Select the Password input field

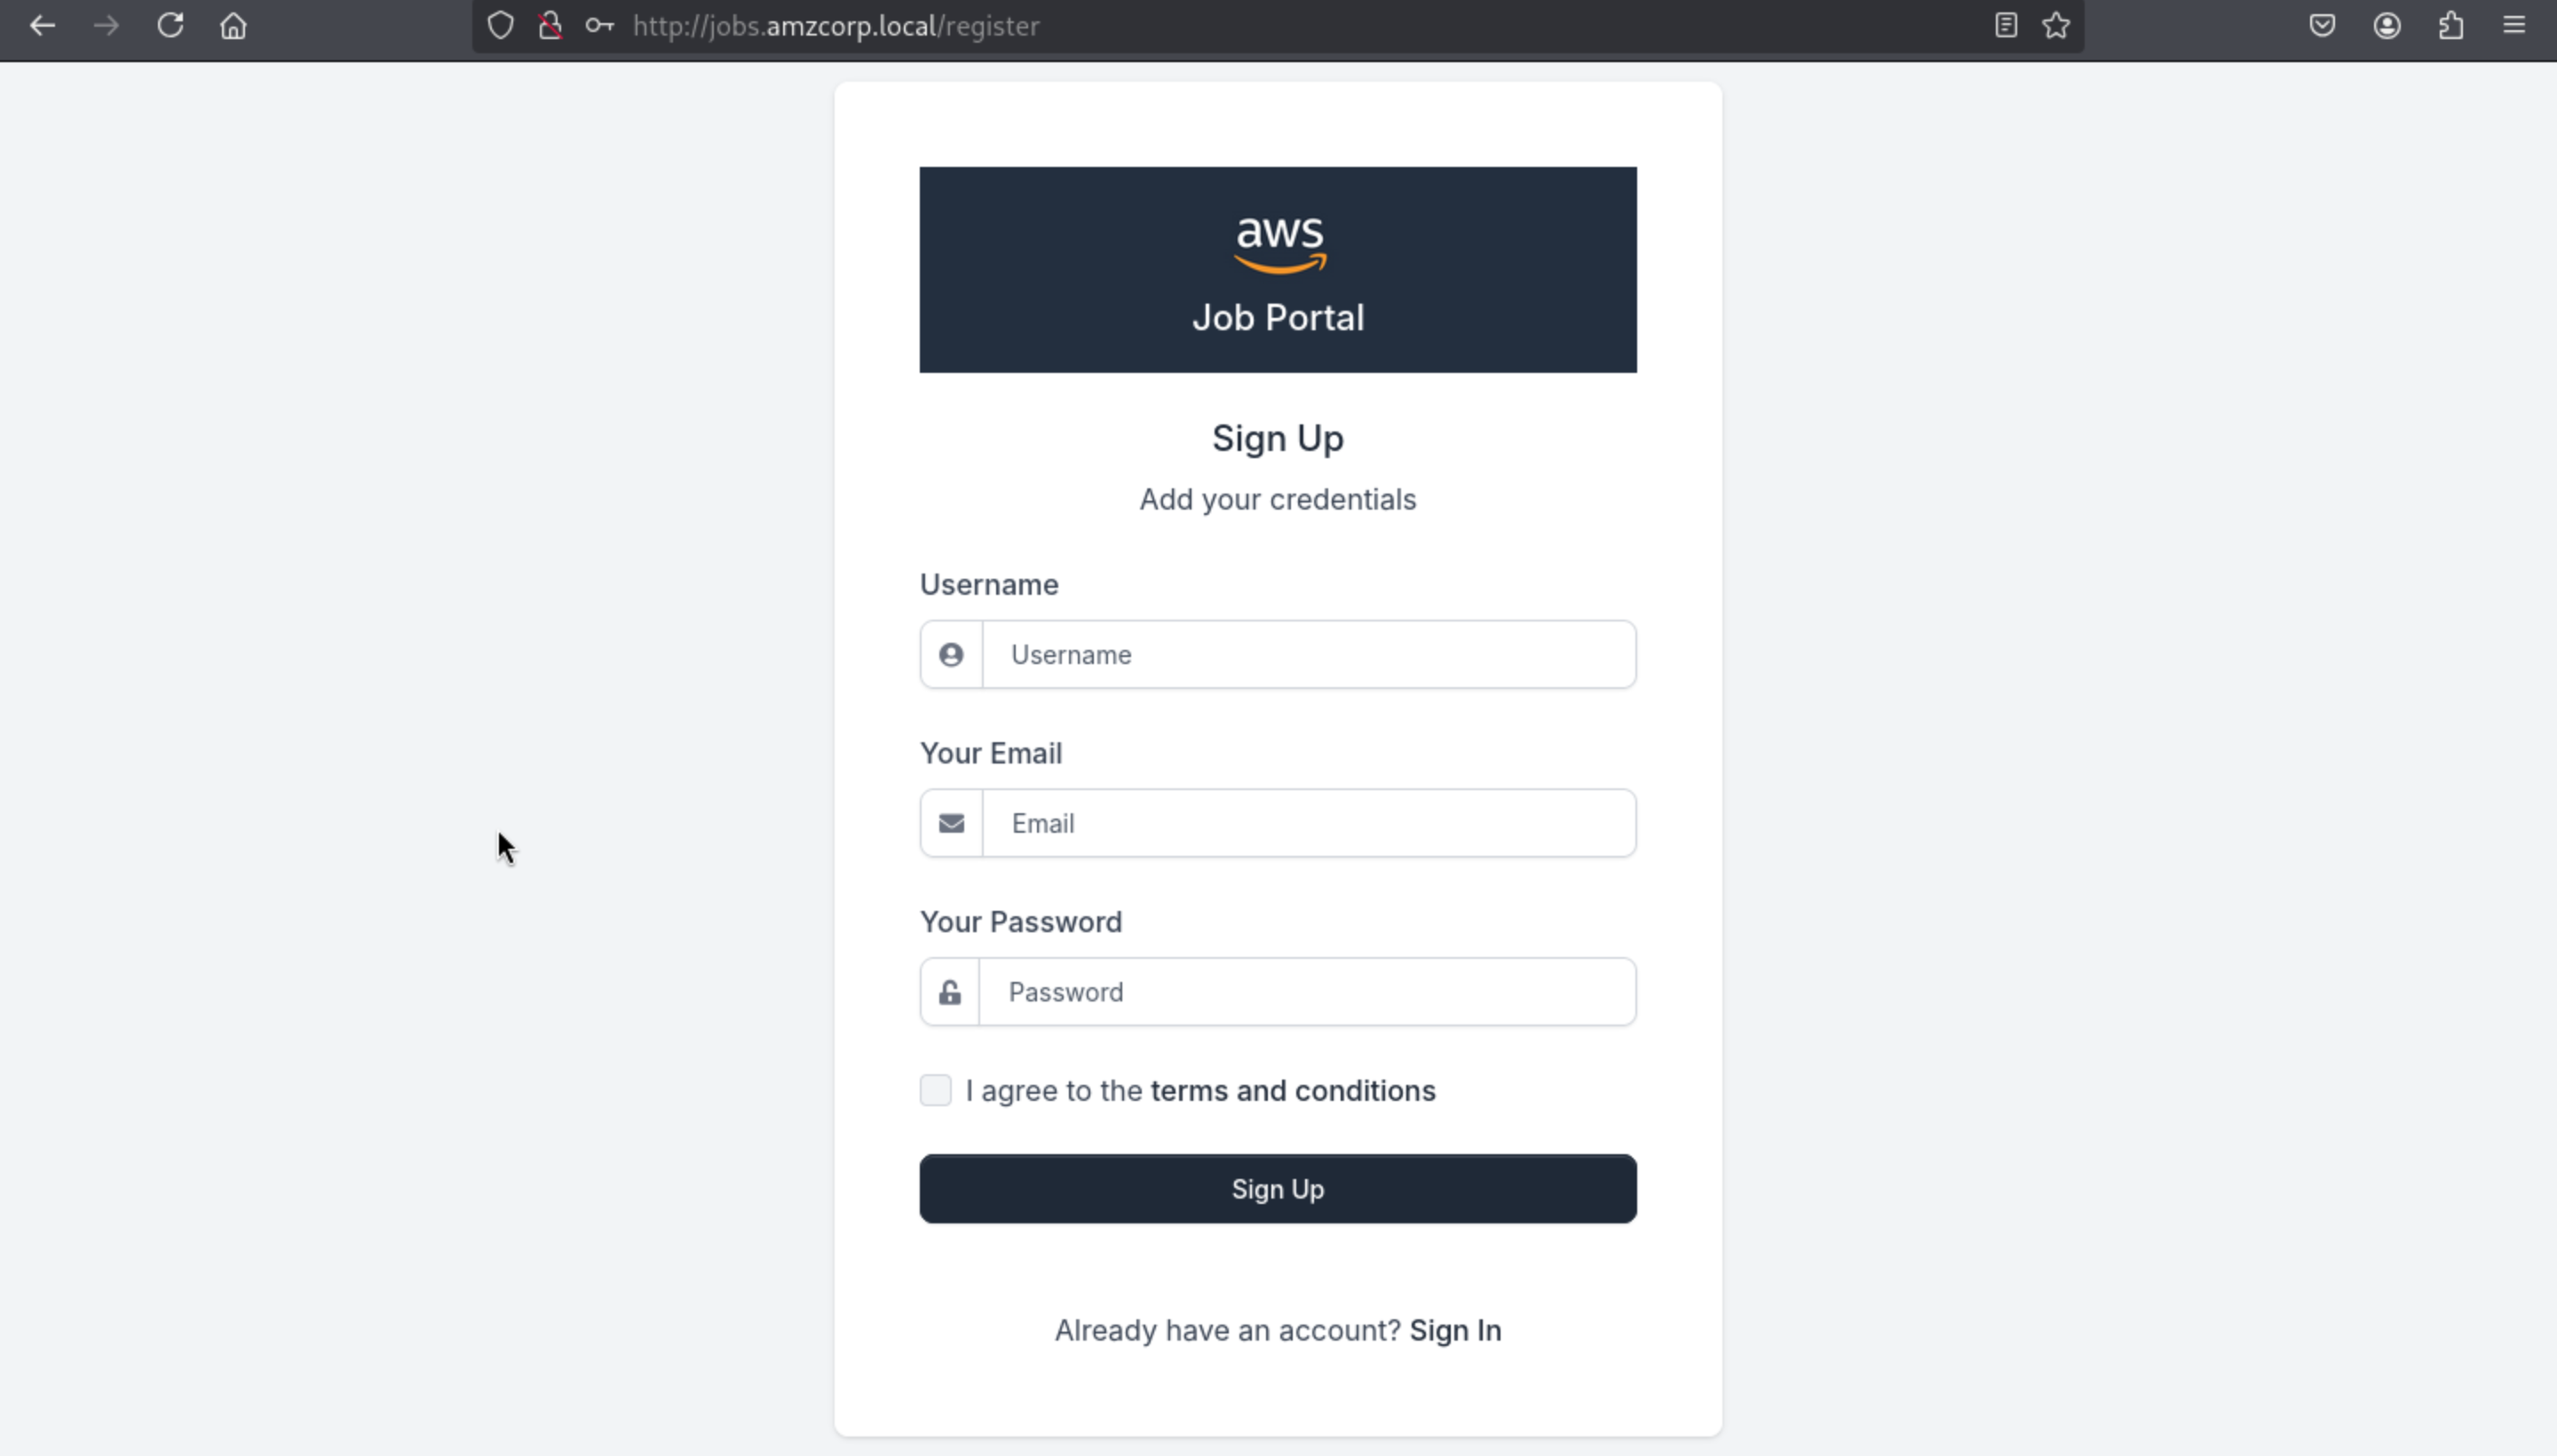(x=1306, y=992)
